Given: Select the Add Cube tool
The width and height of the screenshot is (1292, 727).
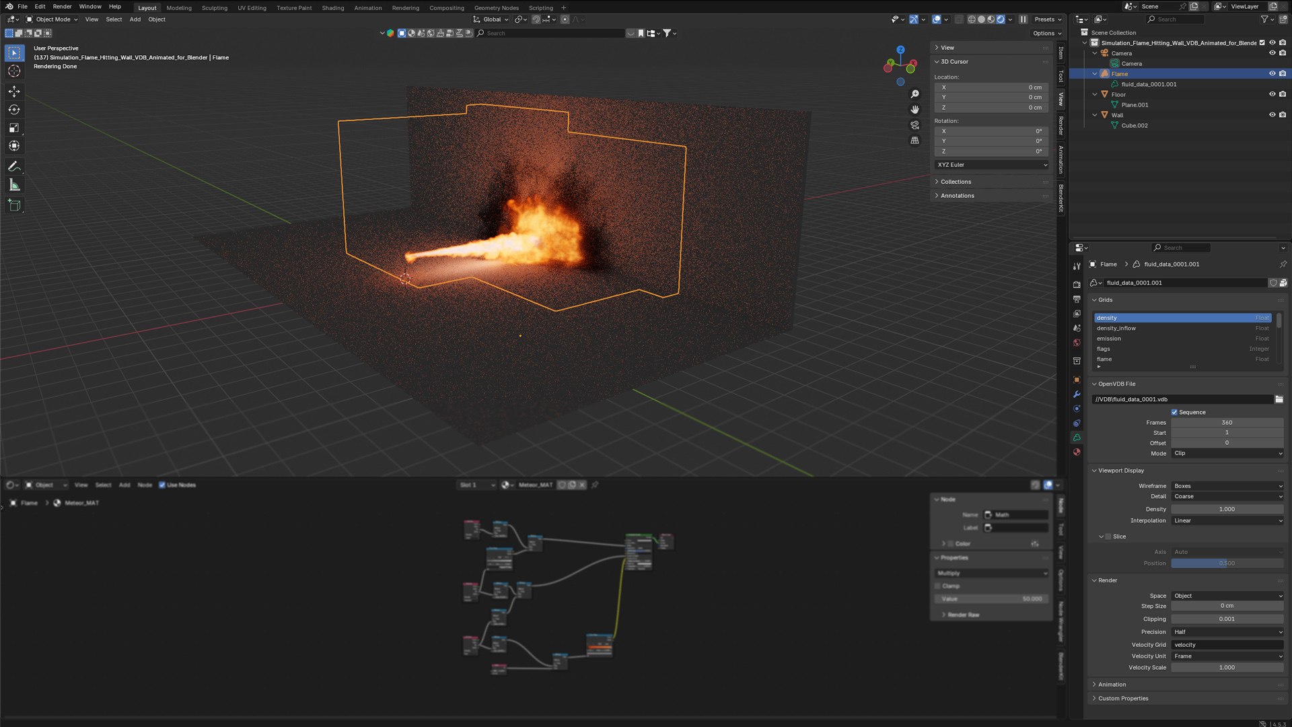Looking at the screenshot, I should pyautogui.click(x=14, y=205).
